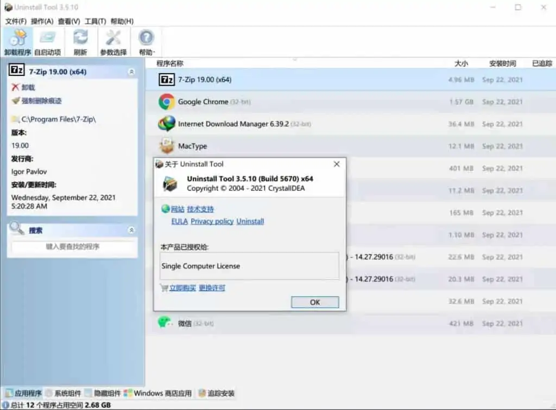Open the Startup items toolbar button

pyautogui.click(x=48, y=42)
